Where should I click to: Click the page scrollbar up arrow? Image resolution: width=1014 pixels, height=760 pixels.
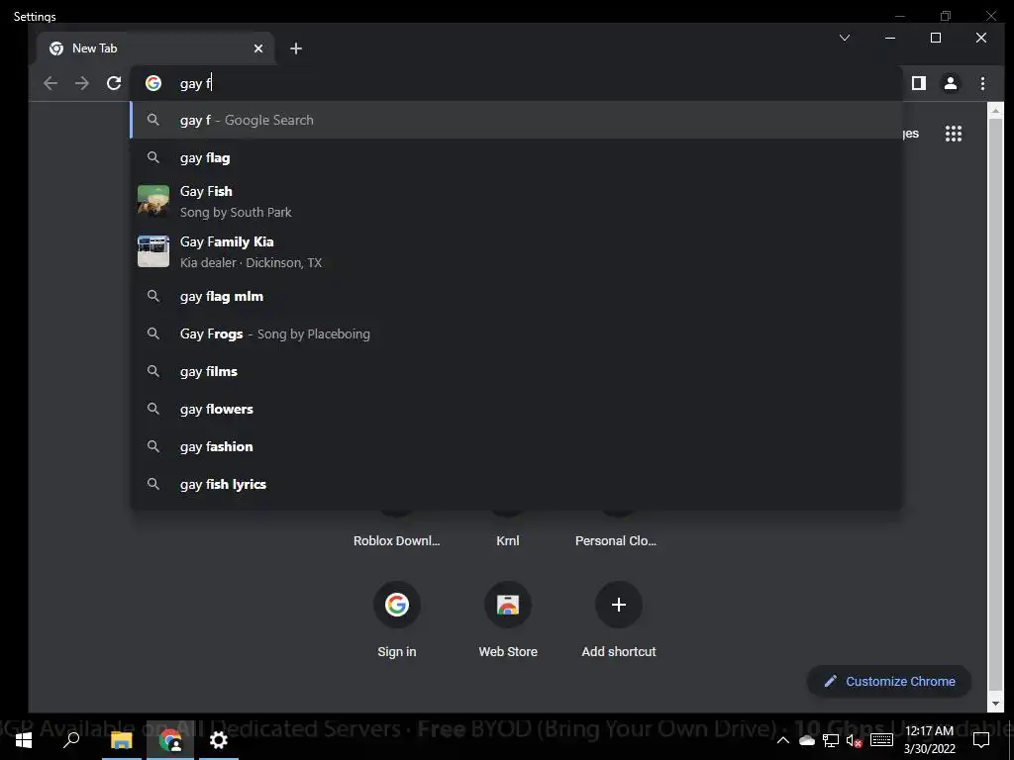click(995, 111)
